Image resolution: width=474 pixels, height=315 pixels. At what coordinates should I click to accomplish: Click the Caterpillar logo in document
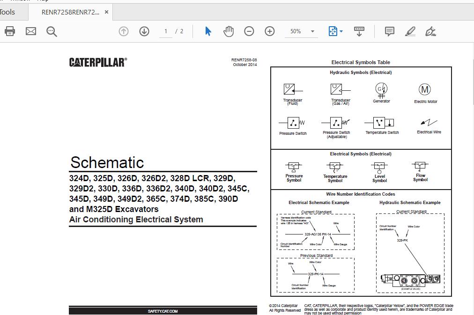click(x=98, y=62)
